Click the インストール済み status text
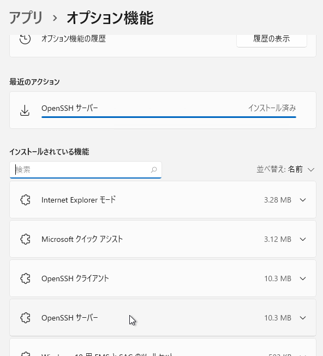 (272, 108)
